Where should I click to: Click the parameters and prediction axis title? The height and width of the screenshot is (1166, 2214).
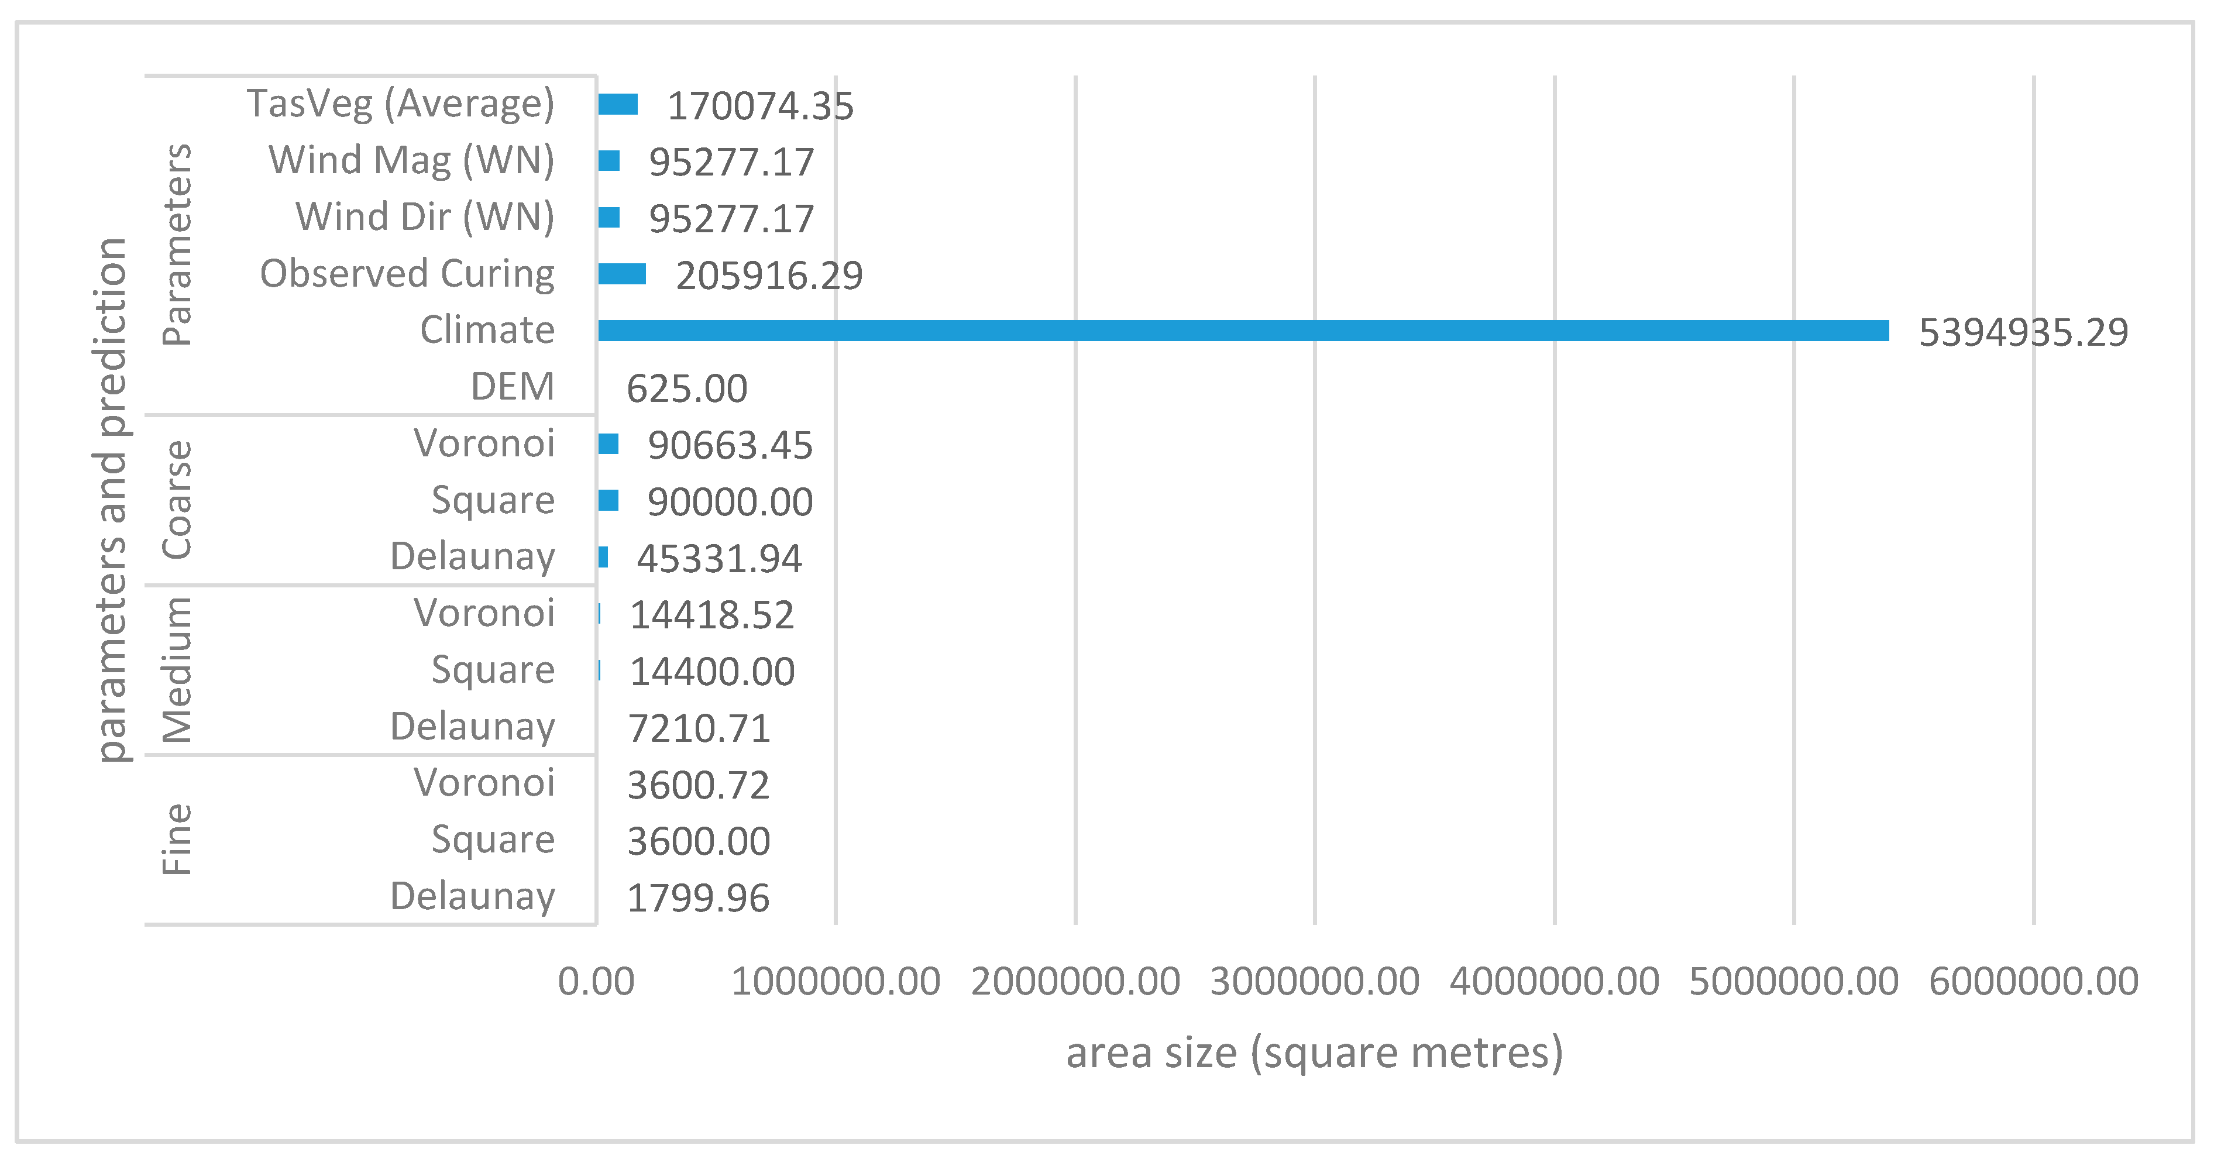(x=112, y=500)
